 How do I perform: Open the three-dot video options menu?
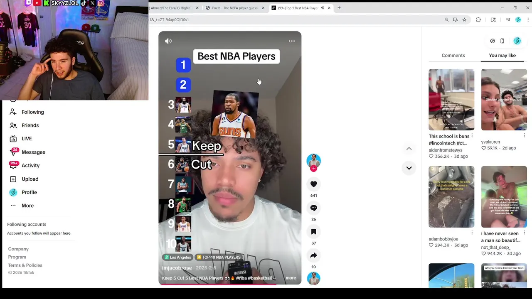point(292,41)
